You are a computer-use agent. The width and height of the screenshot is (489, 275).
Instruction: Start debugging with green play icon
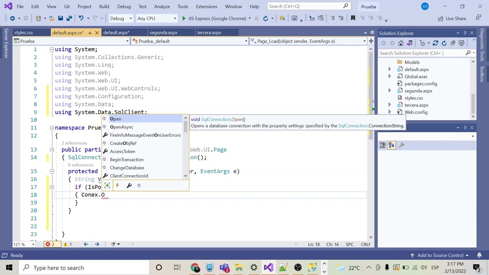(x=184, y=18)
